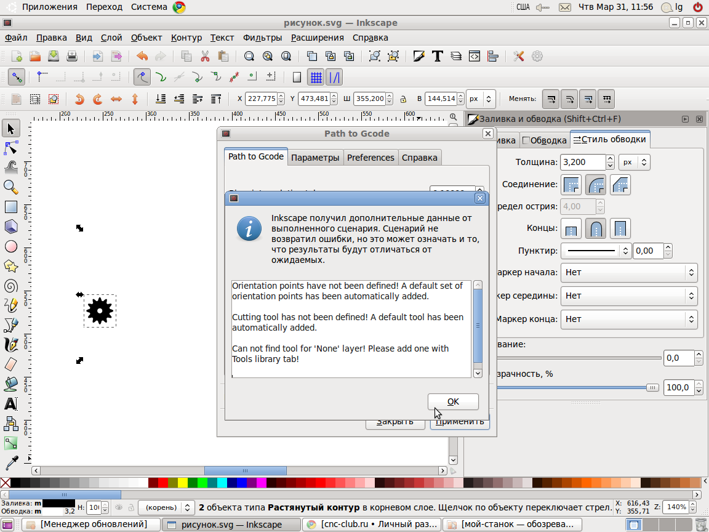
Task: Select the Tweak tool
Action: point(11,167)
